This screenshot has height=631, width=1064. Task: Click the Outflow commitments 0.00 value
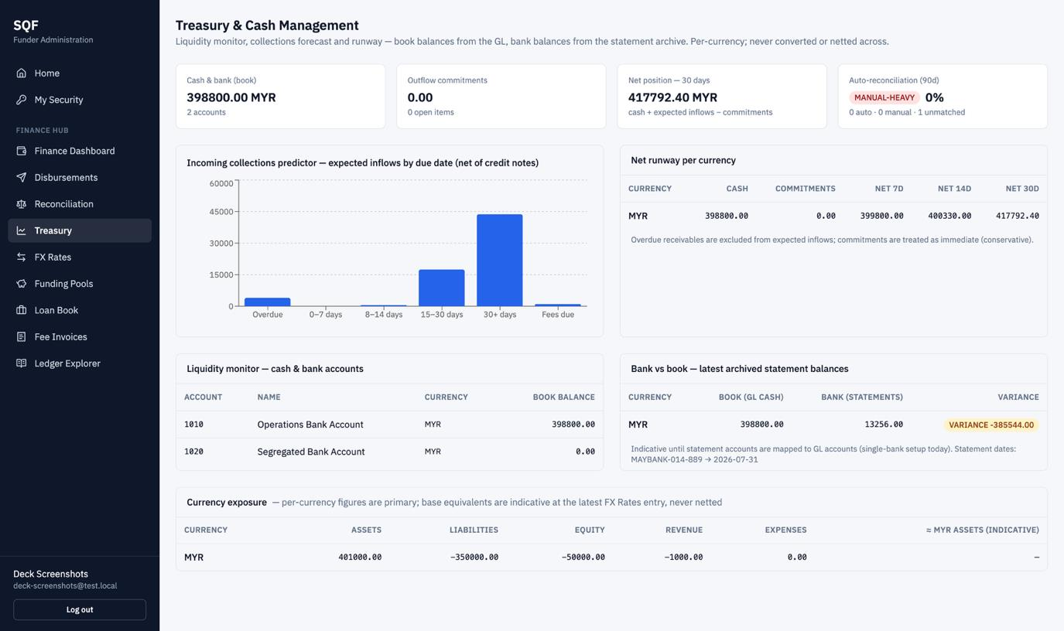(420, 97)
